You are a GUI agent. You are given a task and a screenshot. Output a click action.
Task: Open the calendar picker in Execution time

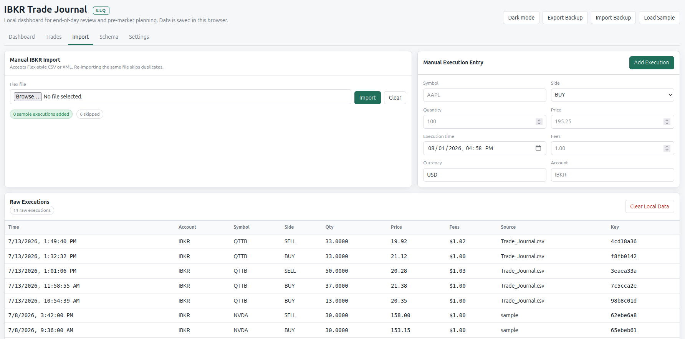pyautogui.click(x=538, y=148)
